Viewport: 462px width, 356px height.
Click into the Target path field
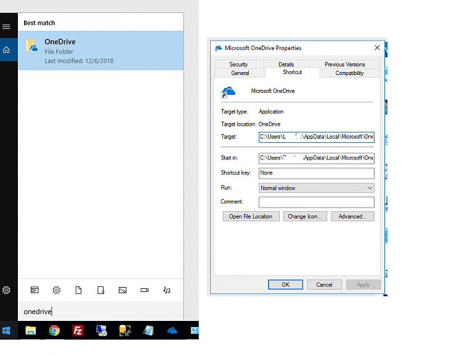(x=317, y=137)
